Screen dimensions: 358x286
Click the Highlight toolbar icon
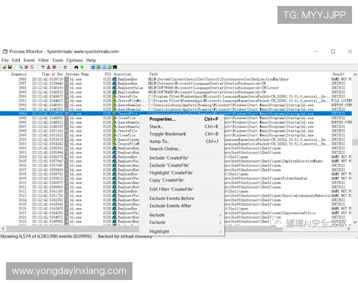48,67
